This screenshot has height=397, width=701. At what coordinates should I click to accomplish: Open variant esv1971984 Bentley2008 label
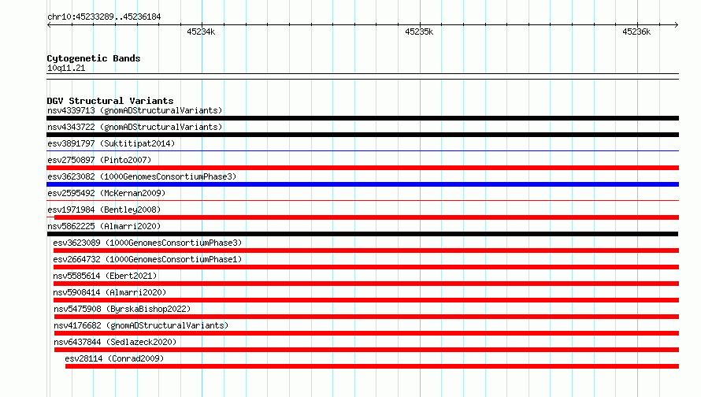coord(104,210)
